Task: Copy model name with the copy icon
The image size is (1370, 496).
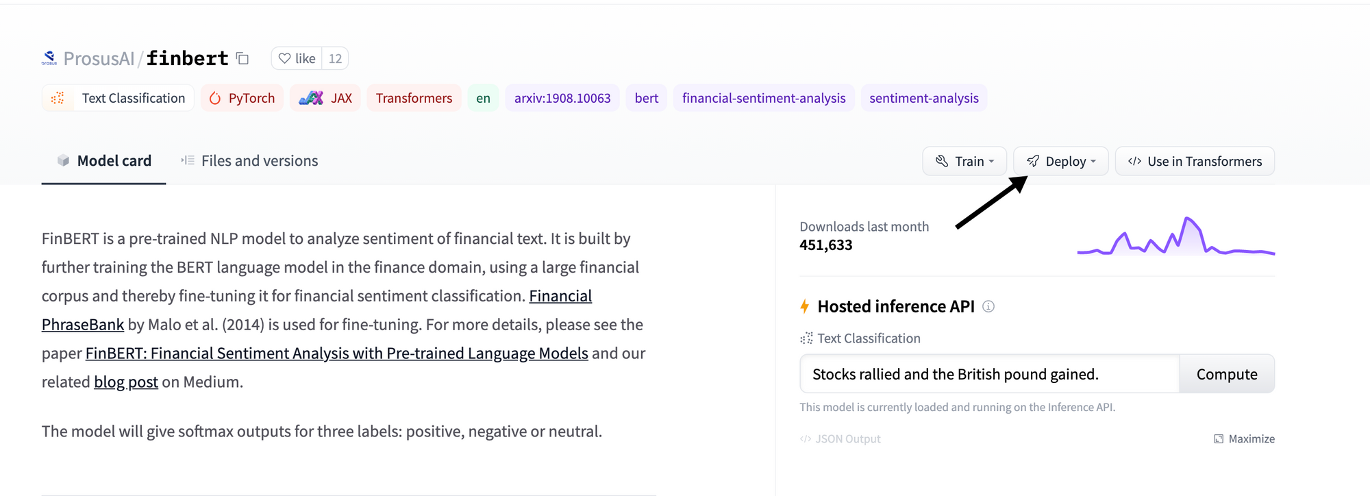Action: click(x=242, y=58)
